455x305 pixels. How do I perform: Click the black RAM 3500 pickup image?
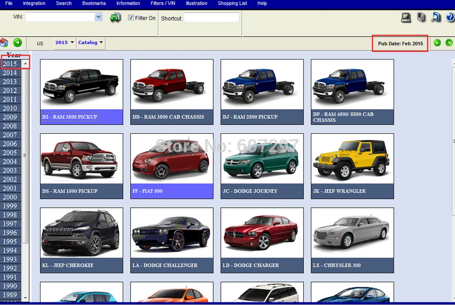81,85
